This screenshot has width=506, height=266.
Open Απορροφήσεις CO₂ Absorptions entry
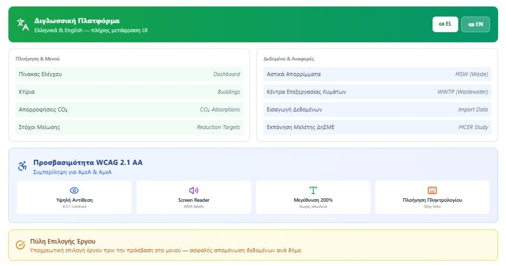click(129, 110)
